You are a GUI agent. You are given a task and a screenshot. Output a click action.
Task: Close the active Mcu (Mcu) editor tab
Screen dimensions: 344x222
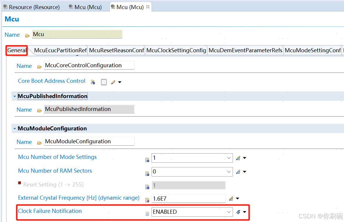(x=148, y=7)
